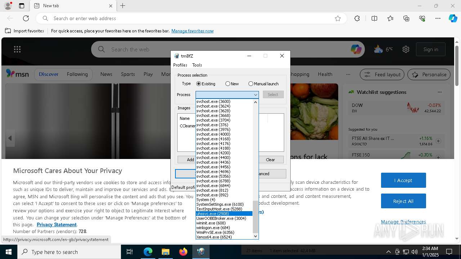Open the tab actions menu icon
Image resolution: width=461 pixels, height=259 pixels.
pyautogui.click(x=22, y=6)
